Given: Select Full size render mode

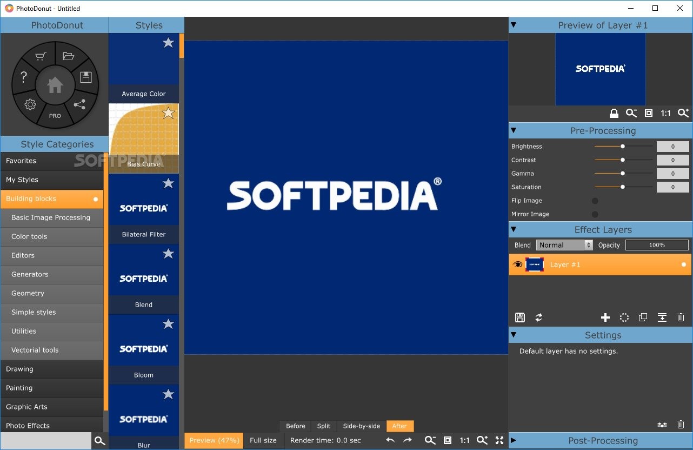Looking at the screenshot, I should tap(263, 440).
